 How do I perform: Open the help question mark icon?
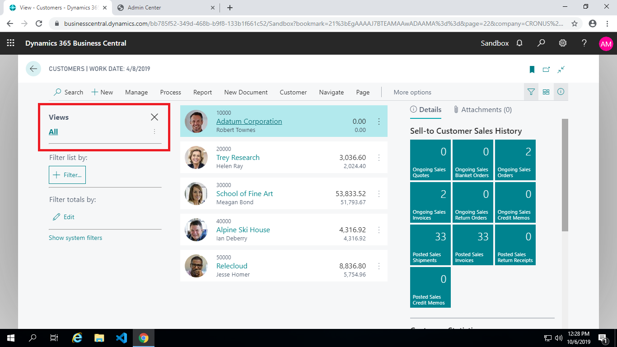point(584,43)
